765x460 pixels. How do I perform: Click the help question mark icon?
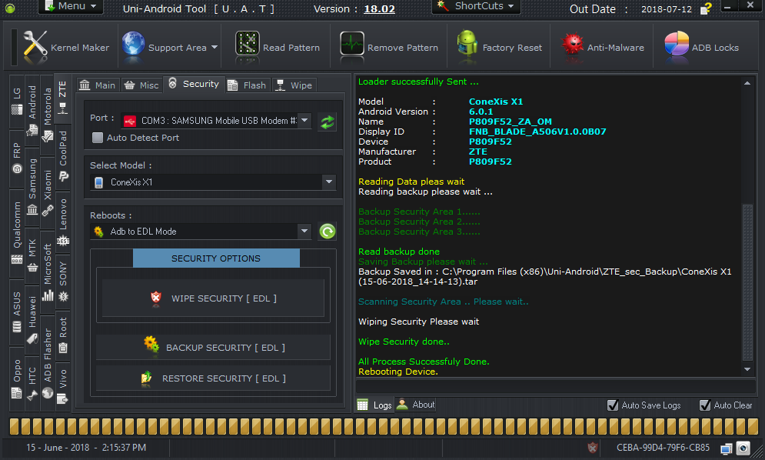coord(706,8)
